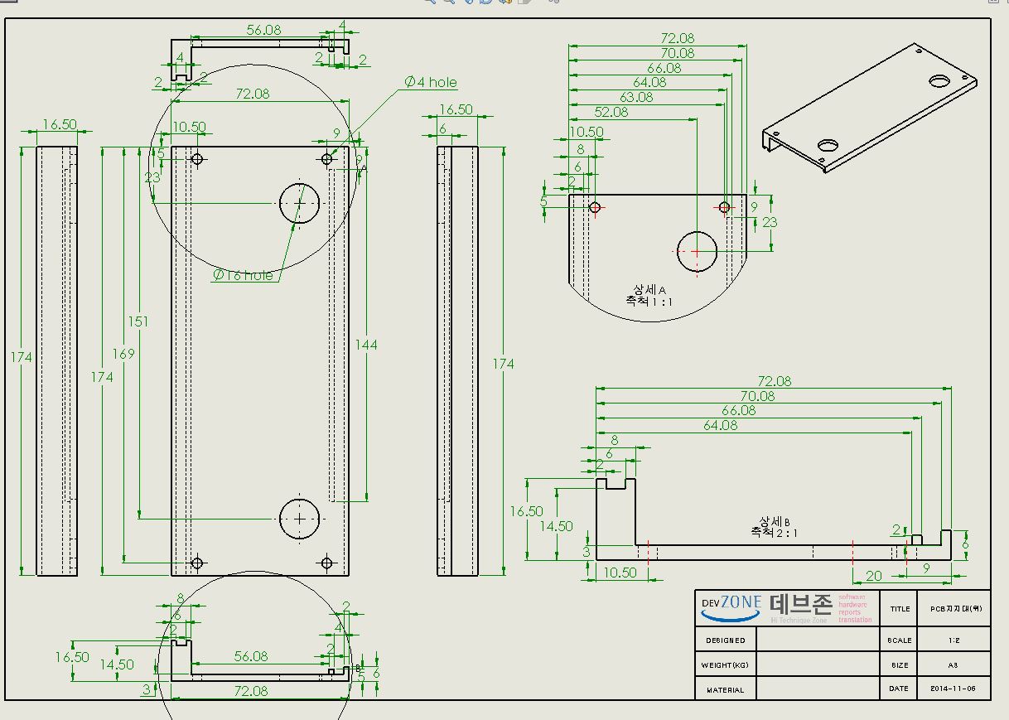
Task: Select the 56.08 dimension in top section view
Action: tap(263, 30)
